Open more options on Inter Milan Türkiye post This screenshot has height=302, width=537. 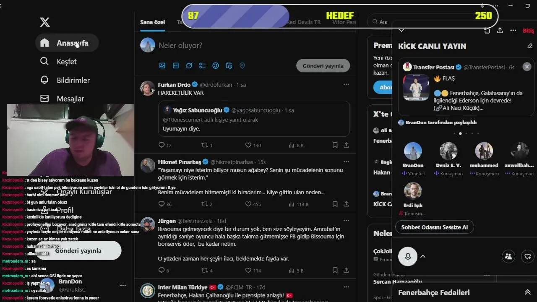coord(346,287)
